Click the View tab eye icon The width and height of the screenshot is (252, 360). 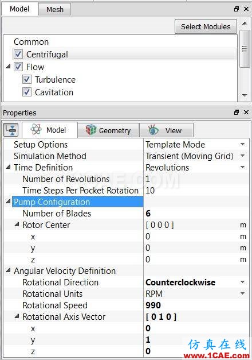(x=153, y=130)
